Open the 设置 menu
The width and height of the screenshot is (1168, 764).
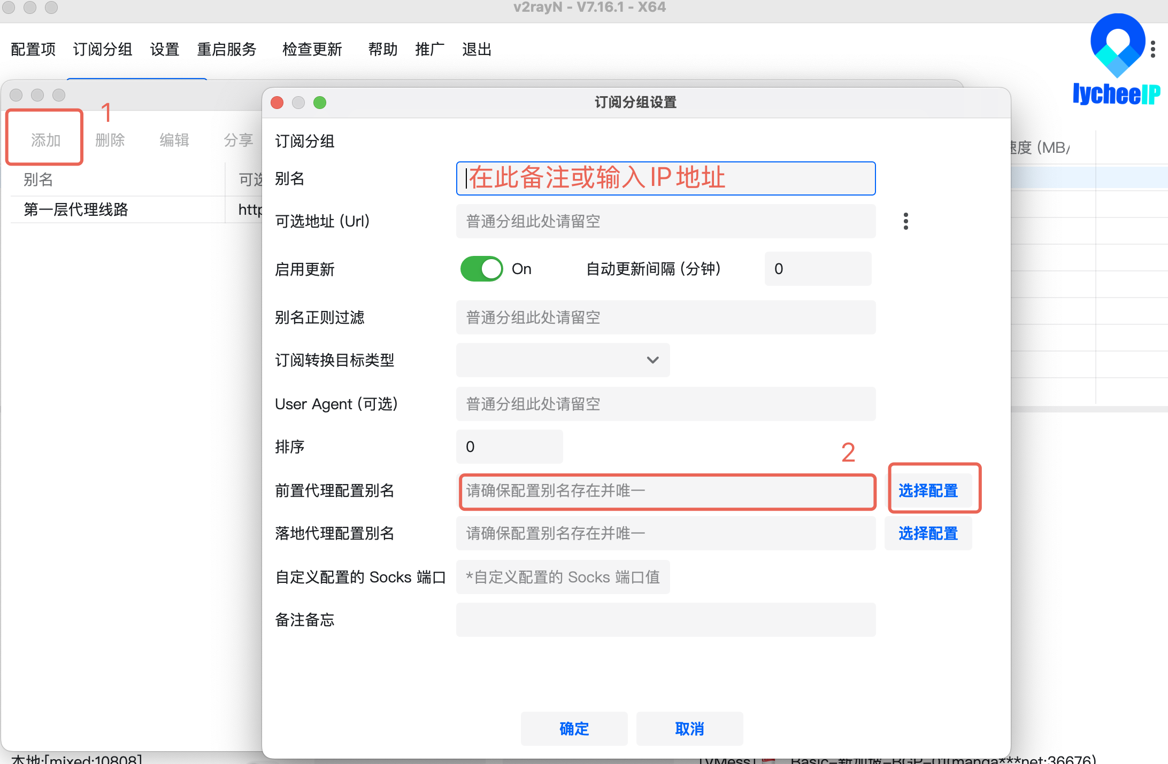(164, 50)
